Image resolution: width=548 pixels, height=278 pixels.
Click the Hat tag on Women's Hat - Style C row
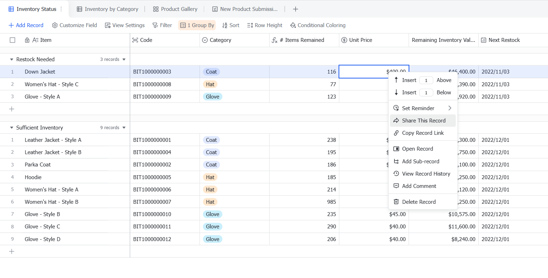coord(210,84)
